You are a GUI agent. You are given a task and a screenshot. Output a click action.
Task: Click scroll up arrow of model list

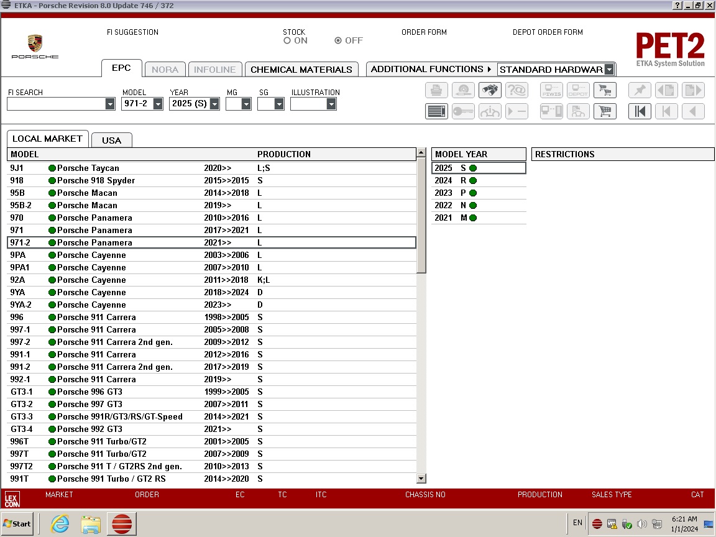coord(421,152)
